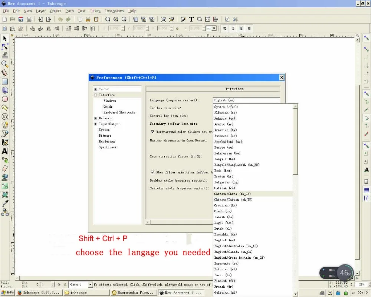Viewport: 371px width, 297px height.
Task: Select the Calligraphy tool
Action: click(5, 142)
